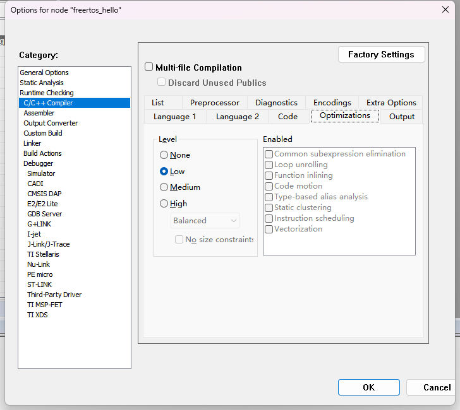Switch to the Output tab

point(401,117)
